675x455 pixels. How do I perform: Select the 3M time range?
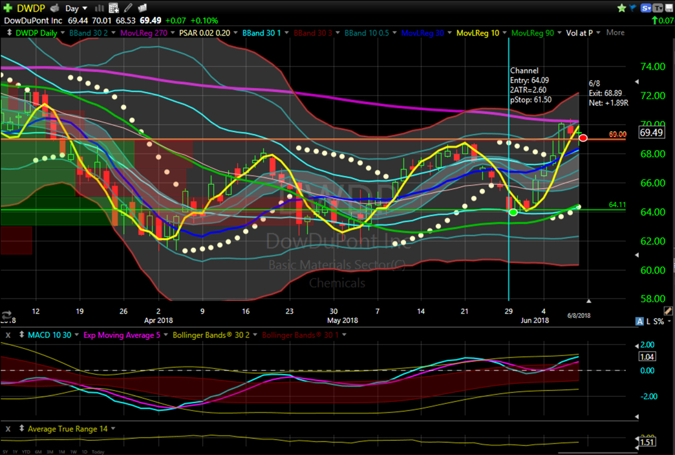click(x=50, y=452)
